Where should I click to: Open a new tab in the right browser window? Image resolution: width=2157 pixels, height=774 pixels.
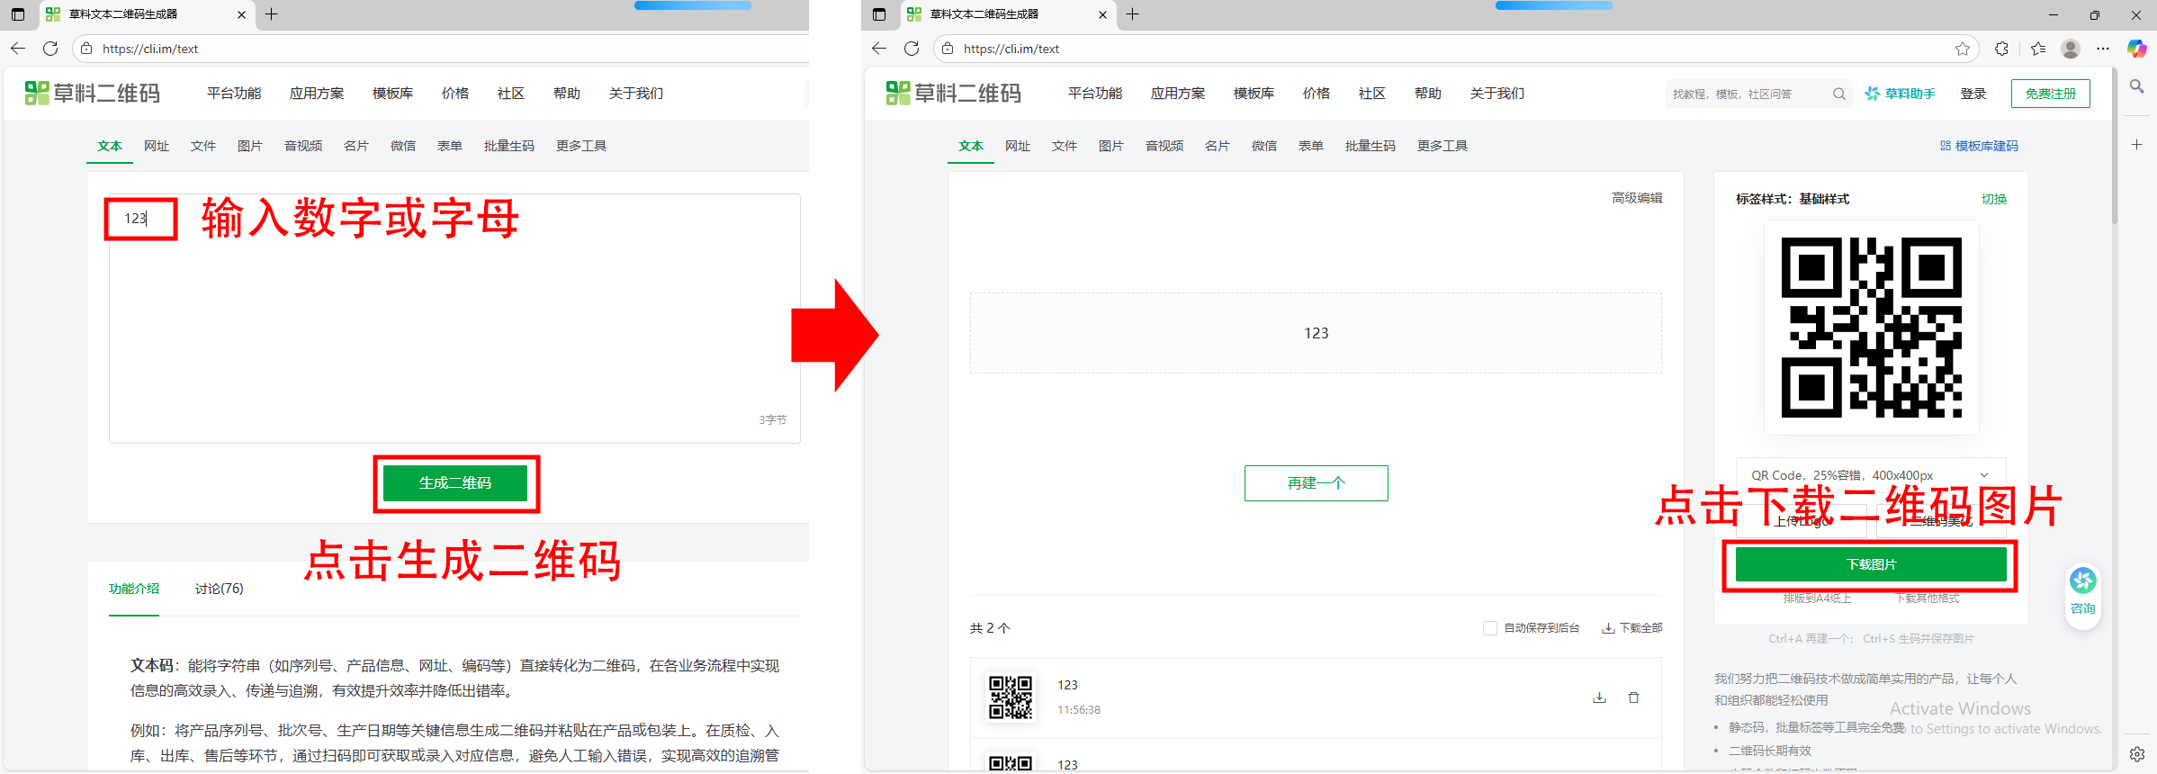click(x=1132, y=14)
